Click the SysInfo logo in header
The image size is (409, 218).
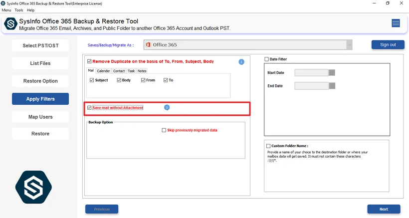point(10,24)
